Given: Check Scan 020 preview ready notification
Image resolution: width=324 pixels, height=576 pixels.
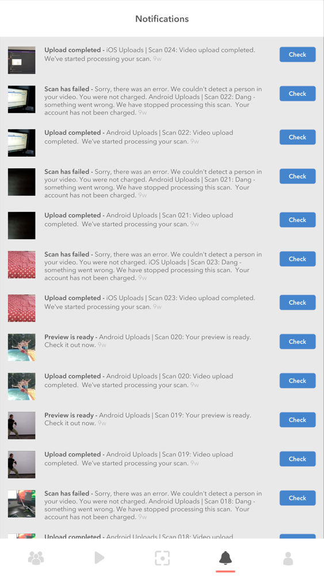Looking at the screenshot, I should [x=297, y=341].
